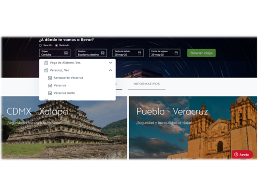Click the building icon beside Veracruz, Ver.
The height and width of the screenshot is (185, 259).
[46, 70]
